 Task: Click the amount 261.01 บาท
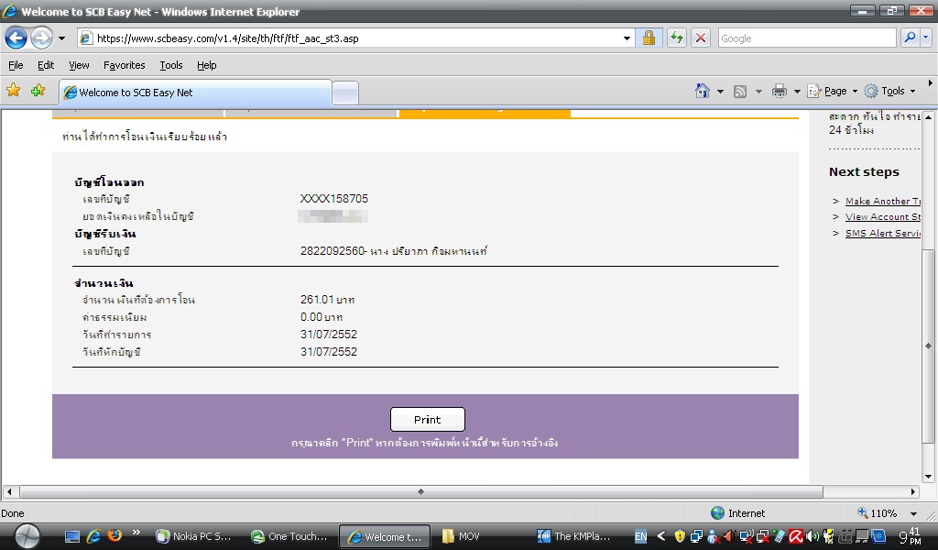coord(327,299)
